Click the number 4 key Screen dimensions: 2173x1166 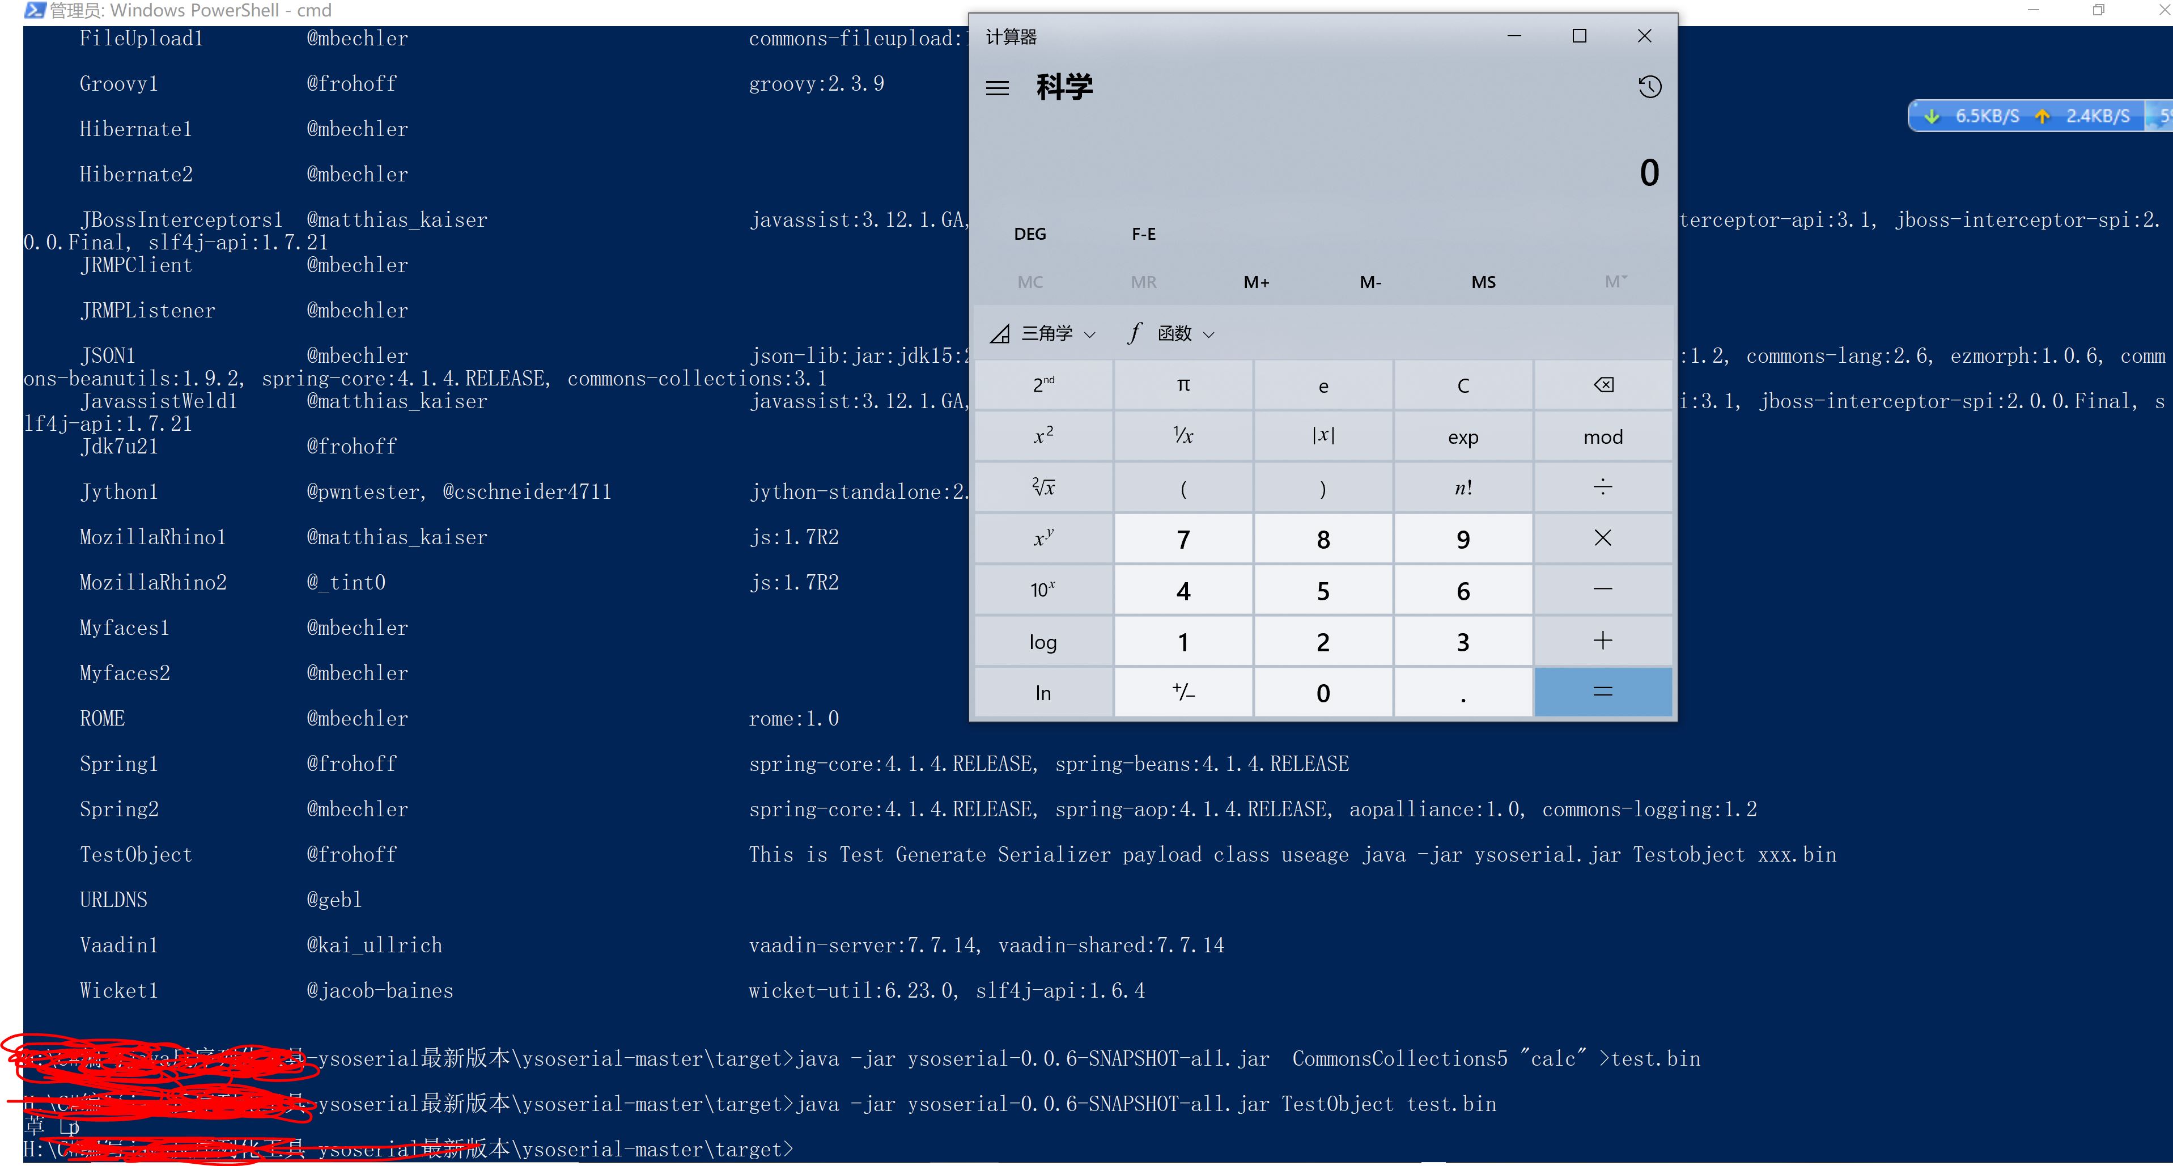pos(1183,589)
